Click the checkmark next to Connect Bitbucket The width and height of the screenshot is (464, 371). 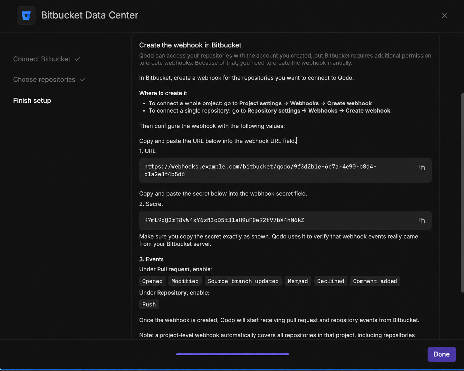[77, 59]
